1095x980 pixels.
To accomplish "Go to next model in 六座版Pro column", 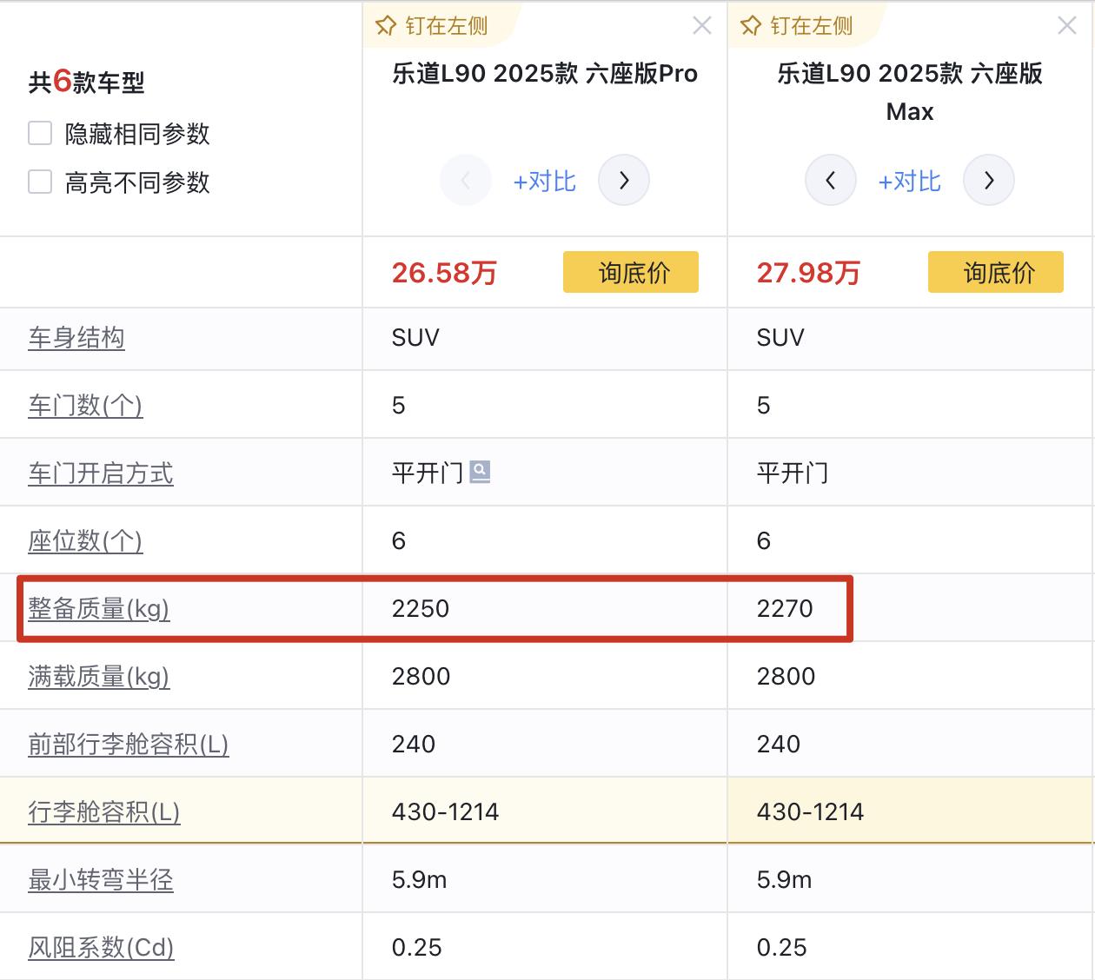I will (624, 181).
